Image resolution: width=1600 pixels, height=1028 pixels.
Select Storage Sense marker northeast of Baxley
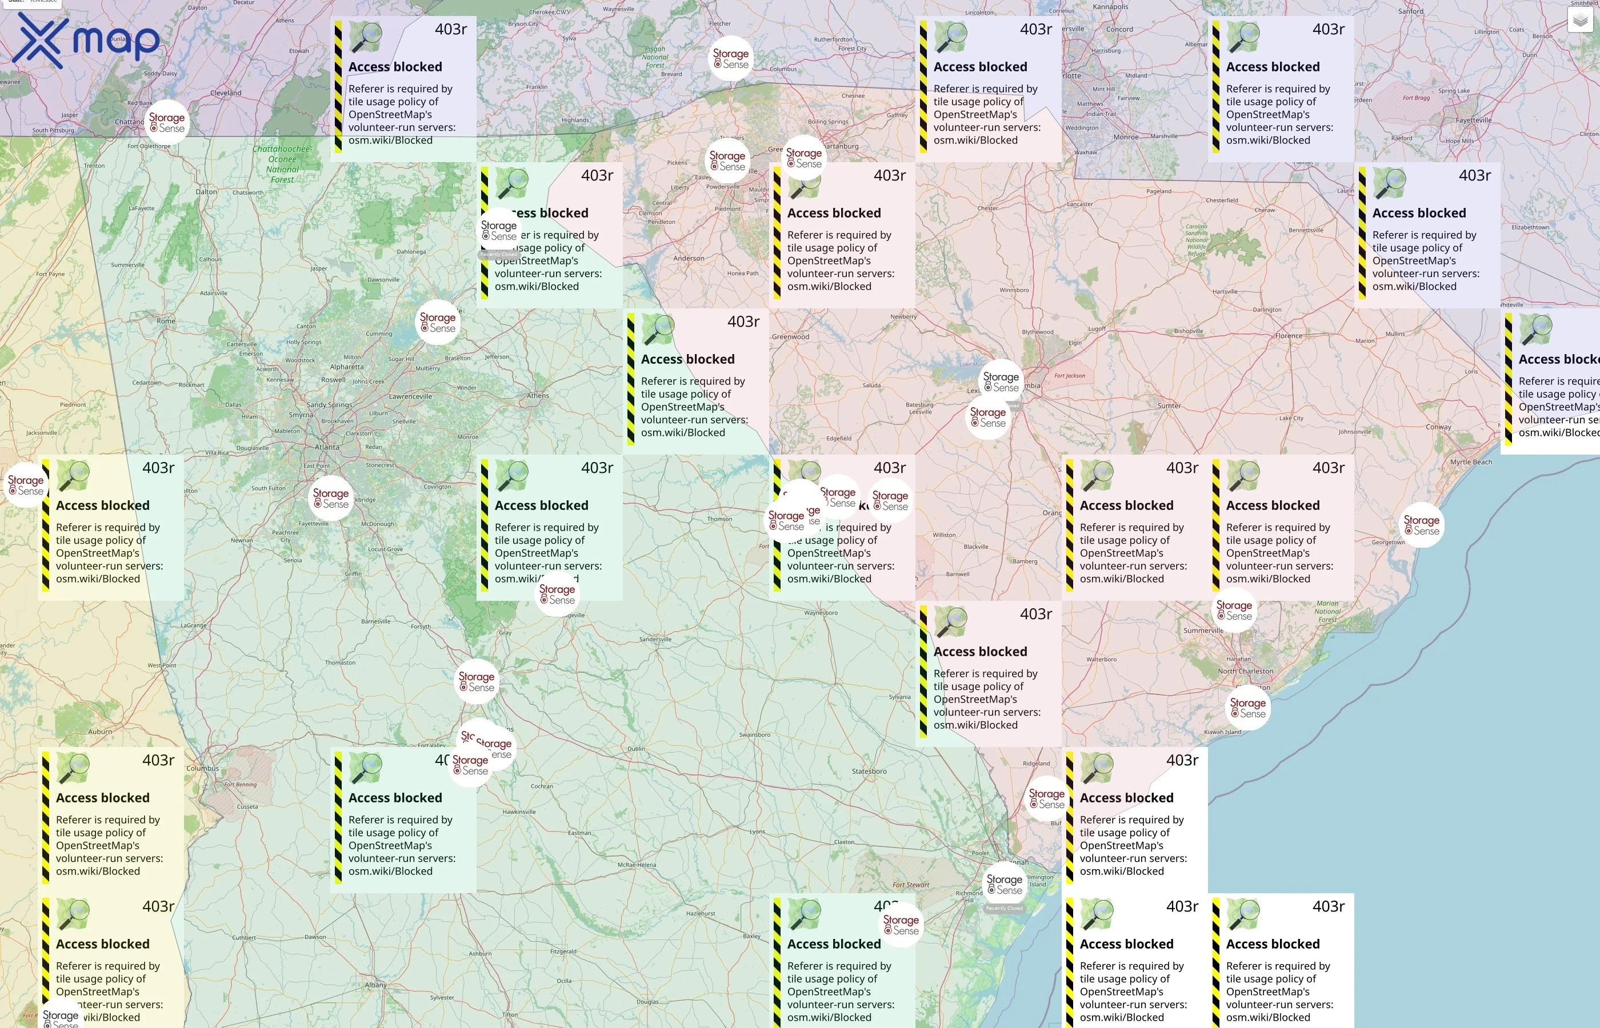(902, 925)
